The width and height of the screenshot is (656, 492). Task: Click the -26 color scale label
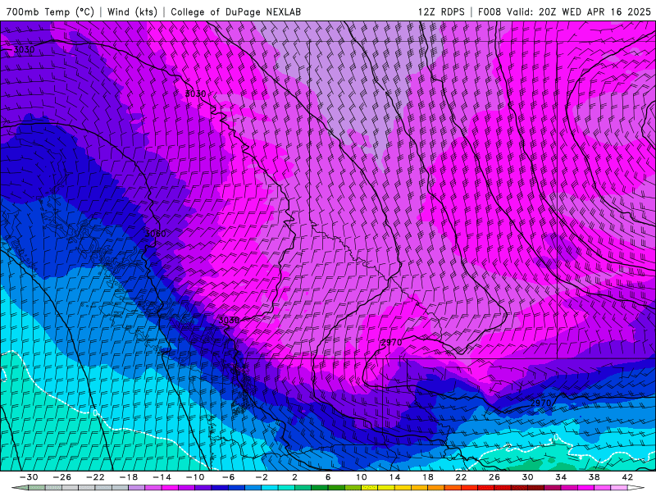pyautogui.click(x=62, y=477)
